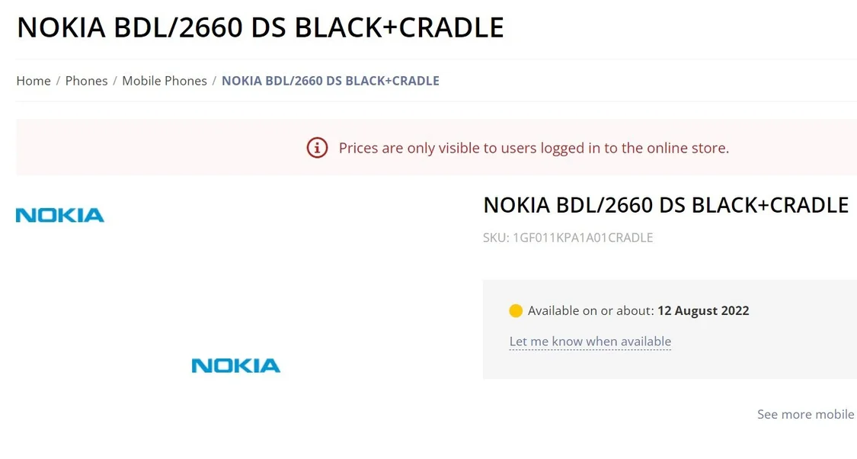Click the 'Prices are only visible' notice text
This screenshot has height=459, width=857.
click(534, 148)
